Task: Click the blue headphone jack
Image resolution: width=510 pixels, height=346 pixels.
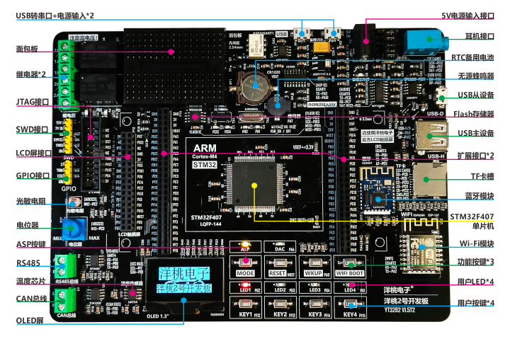Action: [426, 42]
